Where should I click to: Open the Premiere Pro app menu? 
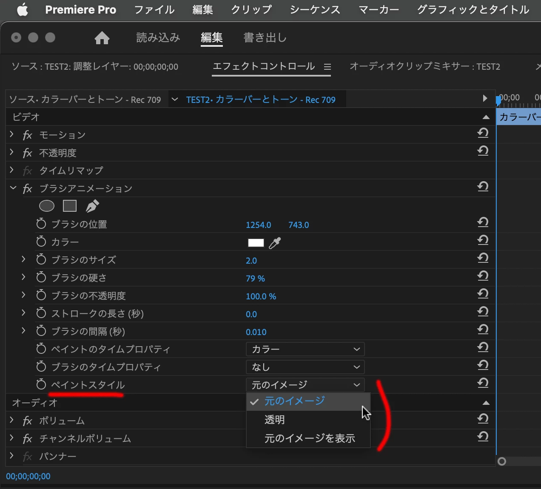point(81,10)
